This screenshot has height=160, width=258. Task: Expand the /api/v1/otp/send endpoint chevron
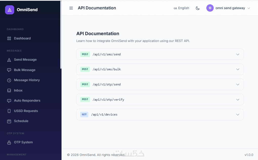(237, 84)
